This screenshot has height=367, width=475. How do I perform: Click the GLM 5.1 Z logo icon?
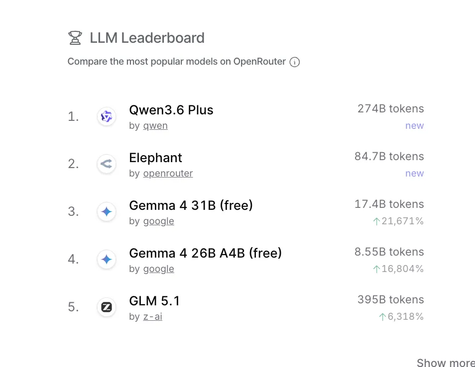[x=107, y=307]
